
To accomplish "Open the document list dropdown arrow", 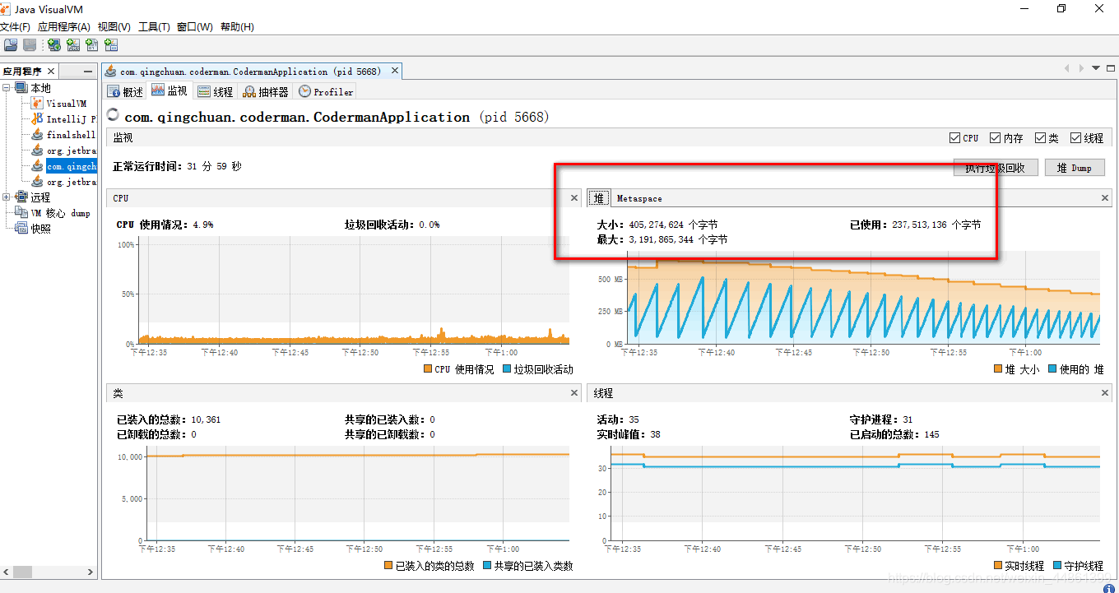I will point(1096,68).
